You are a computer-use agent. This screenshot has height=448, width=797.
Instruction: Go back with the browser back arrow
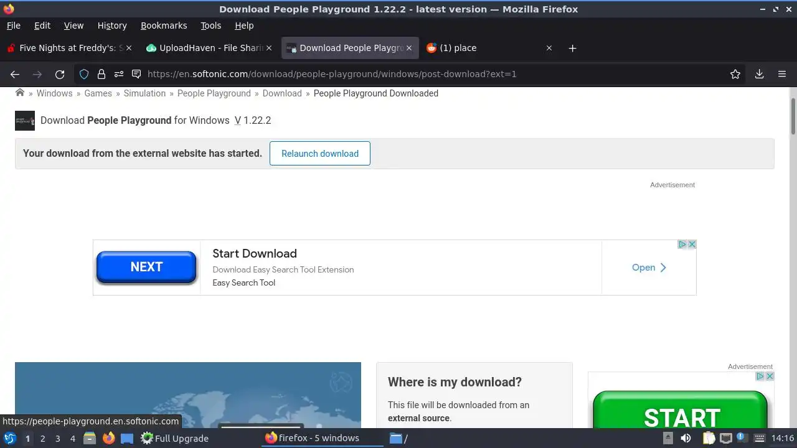point(15,74)
